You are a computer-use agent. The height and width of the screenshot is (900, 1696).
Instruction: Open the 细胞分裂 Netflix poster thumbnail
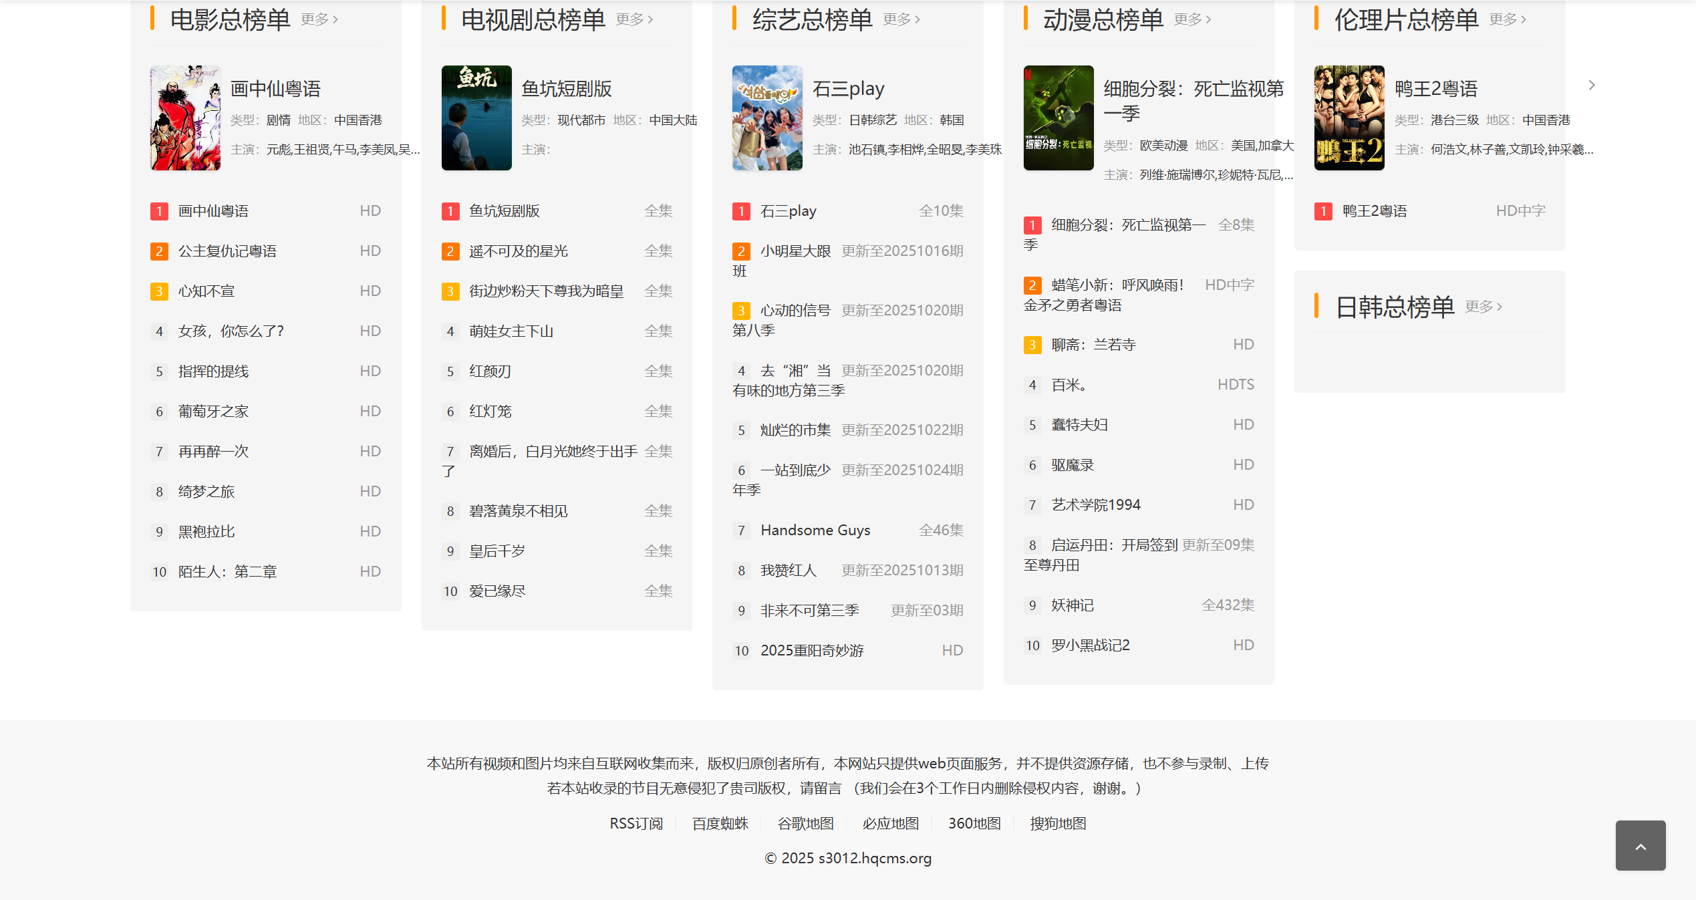pyautogui.click(x=1058, y=118)
